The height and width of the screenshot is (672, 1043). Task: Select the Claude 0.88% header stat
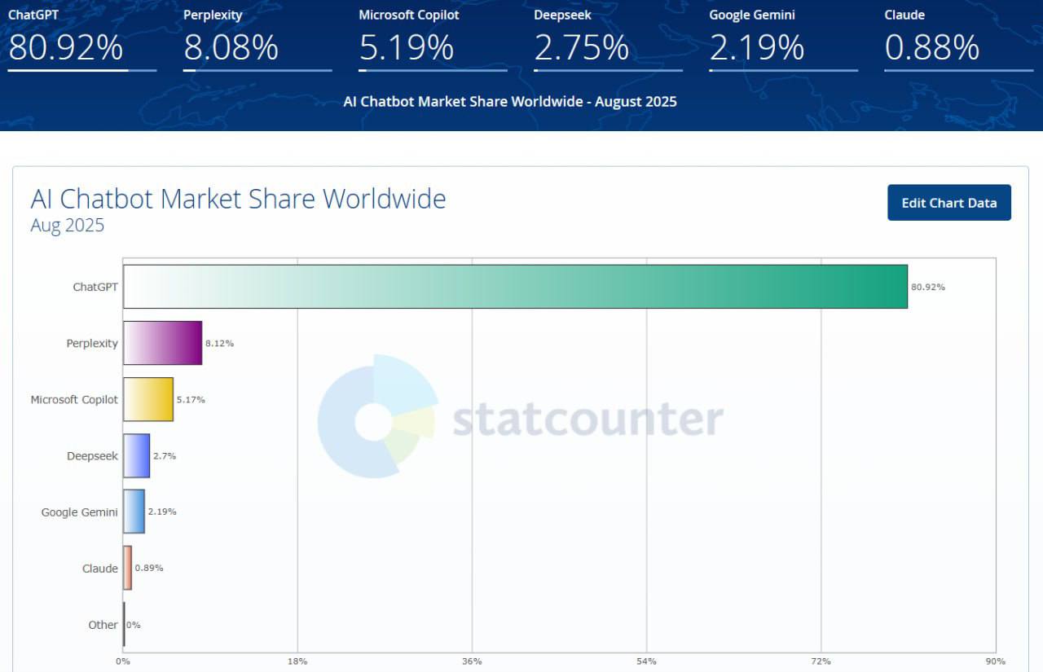(x=931, y=47)
